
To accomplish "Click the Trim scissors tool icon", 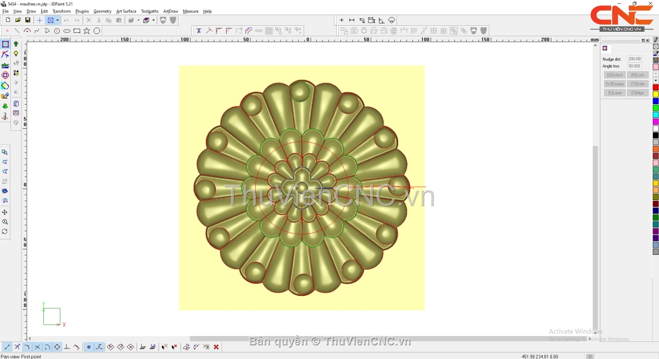I will 199,31.
